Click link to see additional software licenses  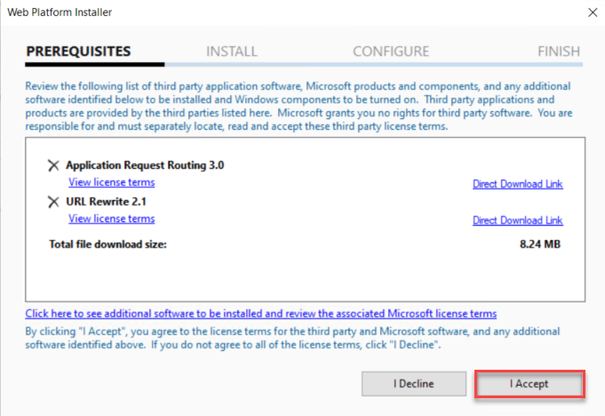[261, 314]
